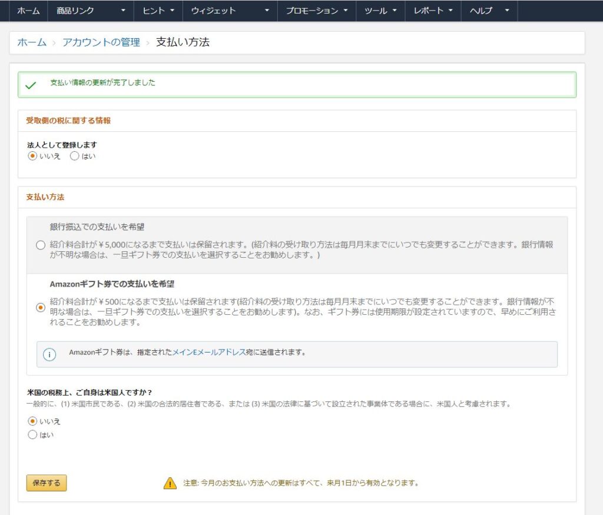603x515 pixels.
Task: Select いいえ for 法人として登録します
Action: pos(32,155)
